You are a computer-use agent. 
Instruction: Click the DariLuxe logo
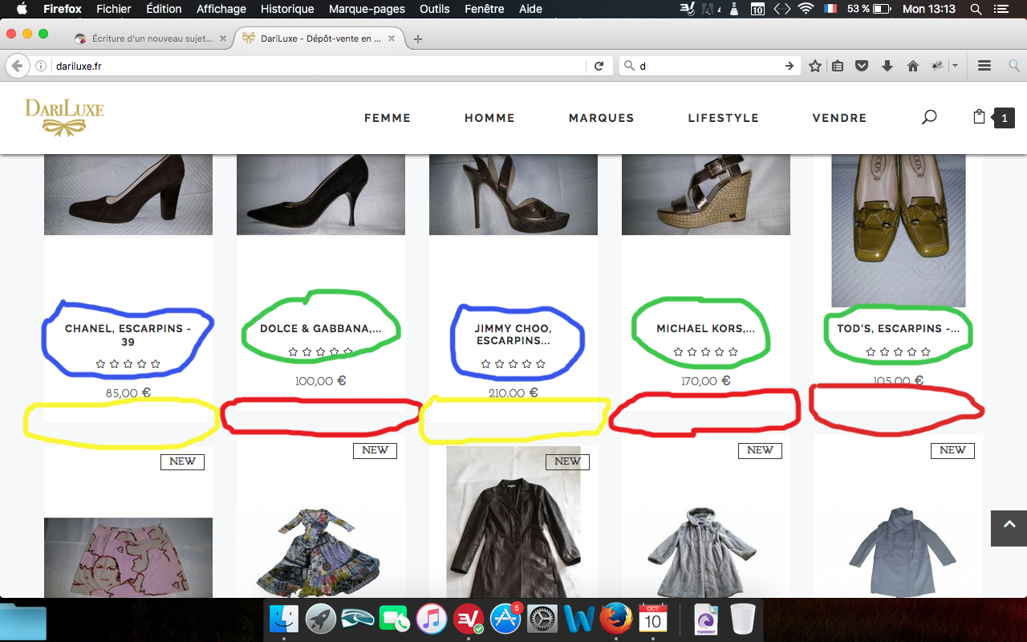64,117
